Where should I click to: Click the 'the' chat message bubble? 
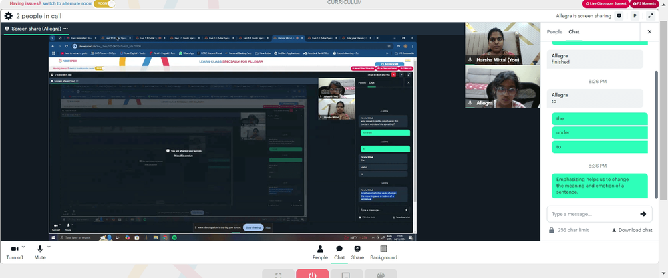pos(599,118)
